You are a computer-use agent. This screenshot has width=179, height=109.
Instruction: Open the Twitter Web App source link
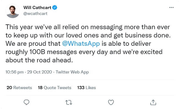point(72,72)
